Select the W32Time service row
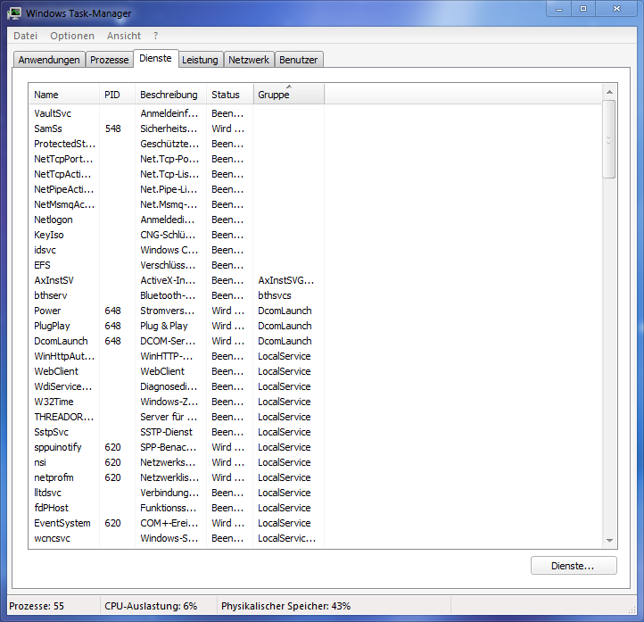This screenshot has height=622, width=644. click(177, 402)
